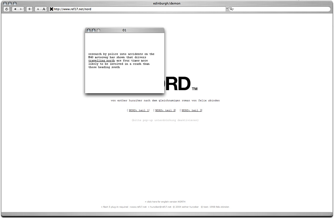Click the arrow at address bar's right end
Image resolution: width=334 pixels, height=218 pixels.
[x=227, y=9]
